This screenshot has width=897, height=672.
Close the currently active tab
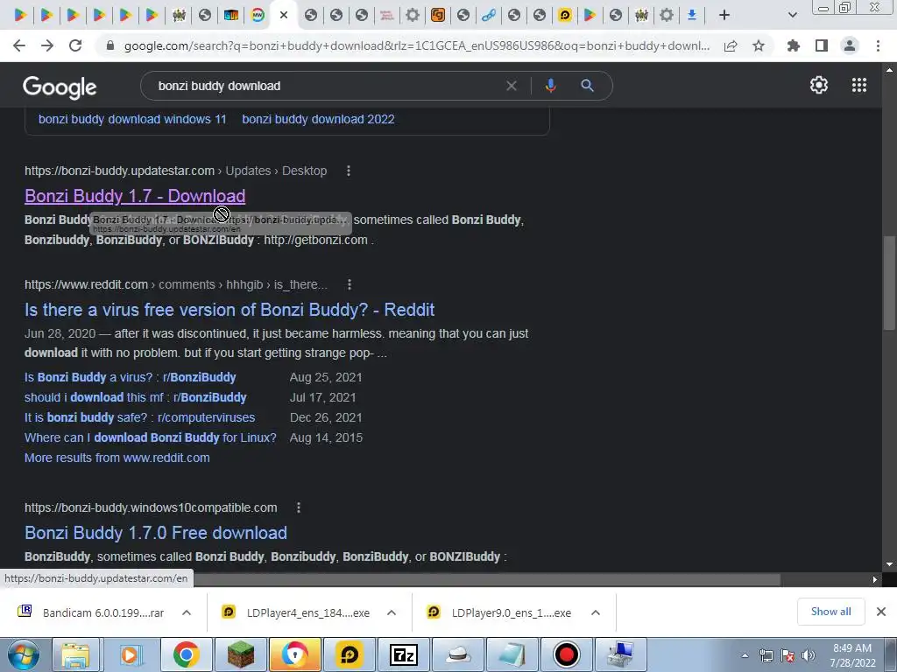click(x=284, y=16)
